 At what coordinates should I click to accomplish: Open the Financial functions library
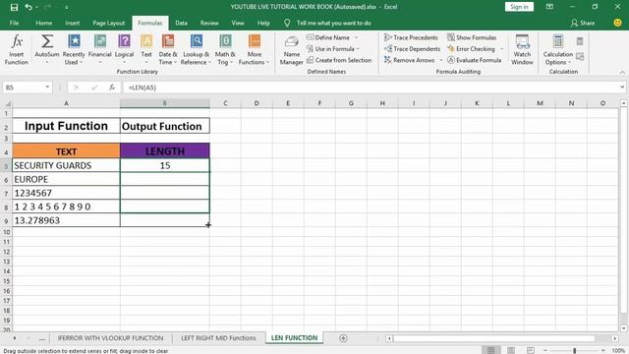[100, 50]
